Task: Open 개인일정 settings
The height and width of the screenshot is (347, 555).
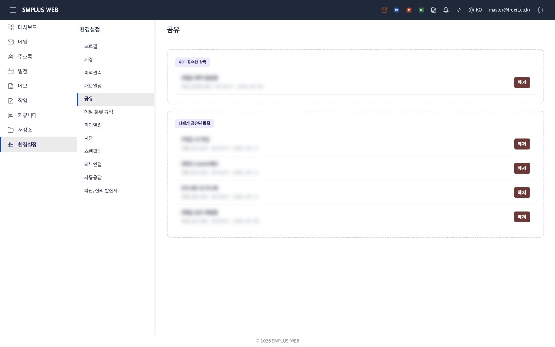Action: (115, 86)
